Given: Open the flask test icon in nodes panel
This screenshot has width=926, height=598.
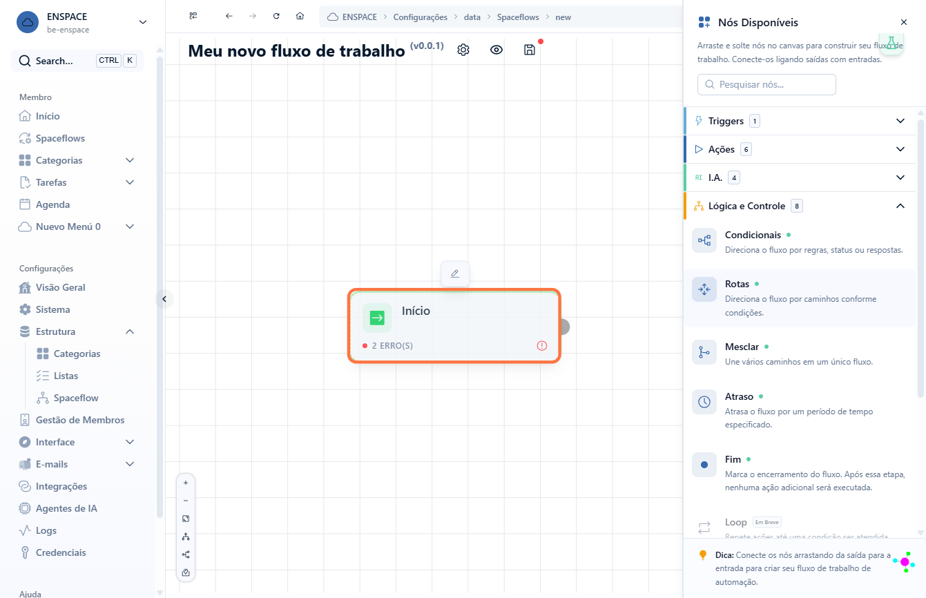Looking at the screenshot, I should [891, 43].
